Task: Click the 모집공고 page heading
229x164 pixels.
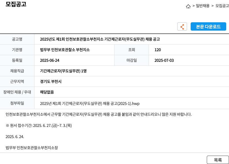Action: tap(16, 4)
